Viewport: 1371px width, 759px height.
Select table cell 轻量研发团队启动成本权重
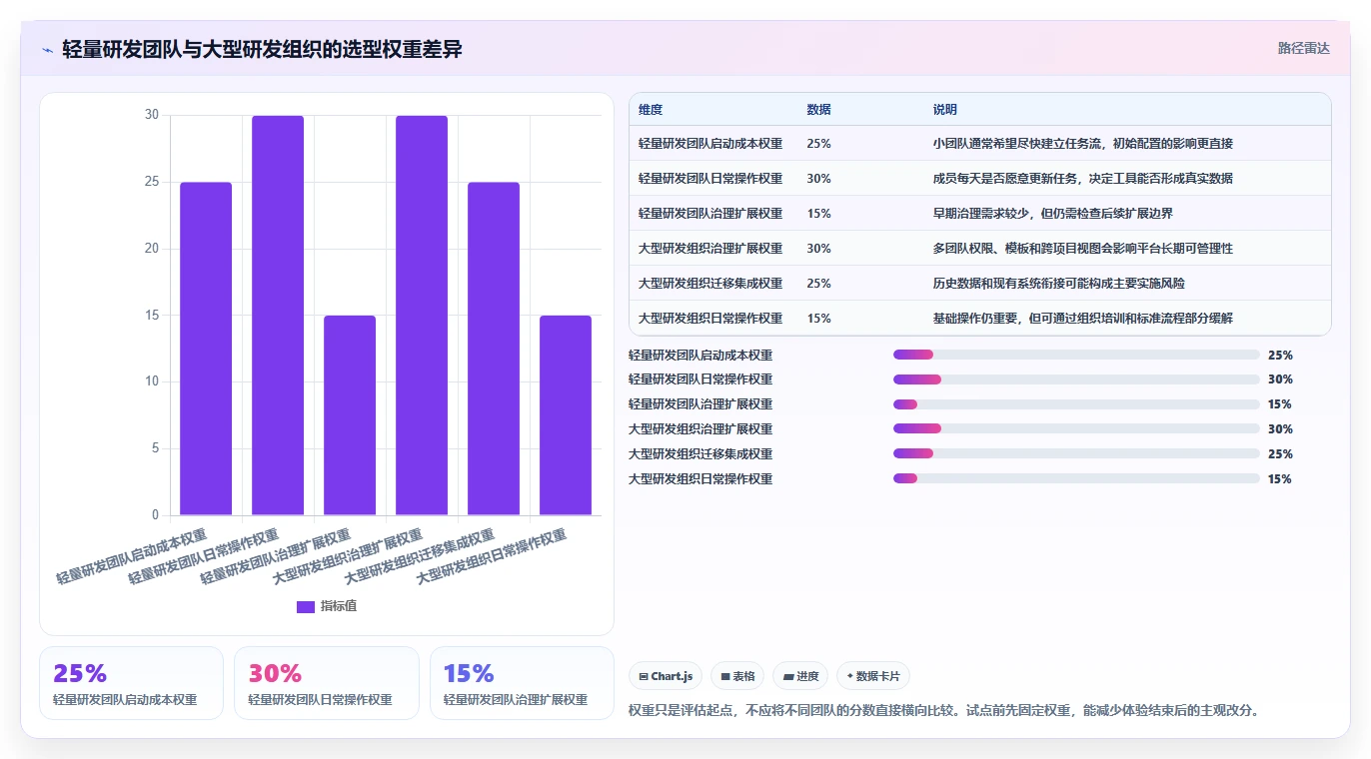[x=710, y=144]
